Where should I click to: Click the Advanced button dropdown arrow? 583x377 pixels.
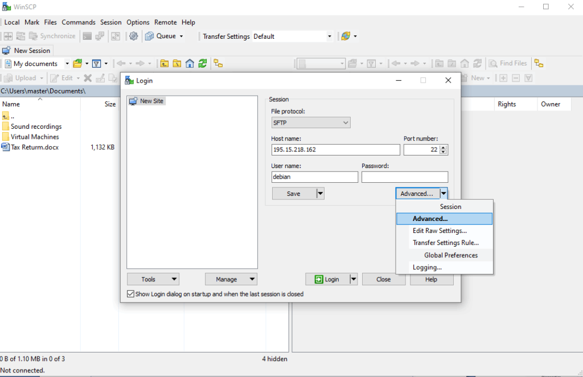(444, 194)
